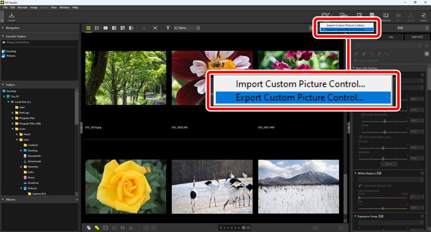
Task: Add a new album with plus icon
Action: click(x=77, y=199)
